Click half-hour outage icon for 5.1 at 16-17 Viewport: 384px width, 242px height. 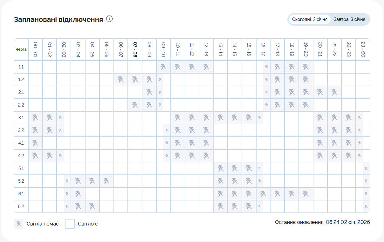(260, 168)
